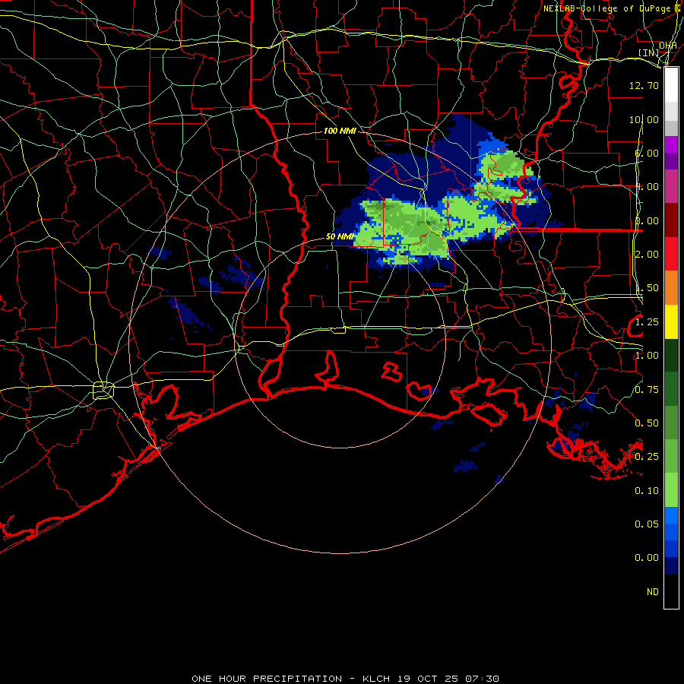
Task: Click the 0.00 legend value
Action: tap(647, 558)
